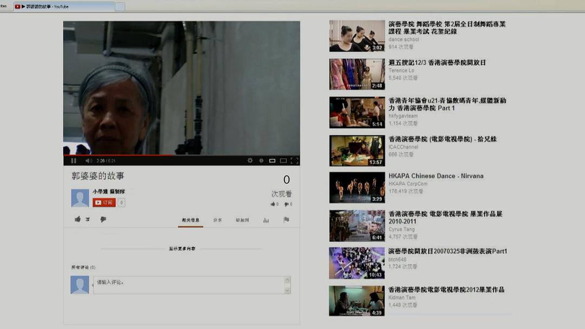Select the YouTube browser tab

(x=64, y=7)
